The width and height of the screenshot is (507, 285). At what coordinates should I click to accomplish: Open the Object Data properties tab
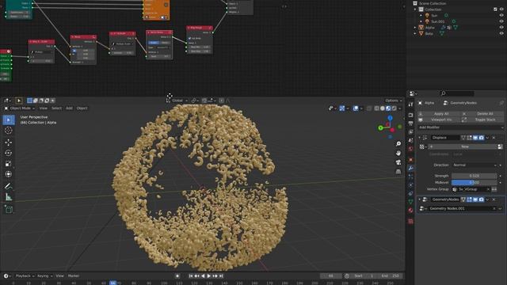tap(410, 202)
